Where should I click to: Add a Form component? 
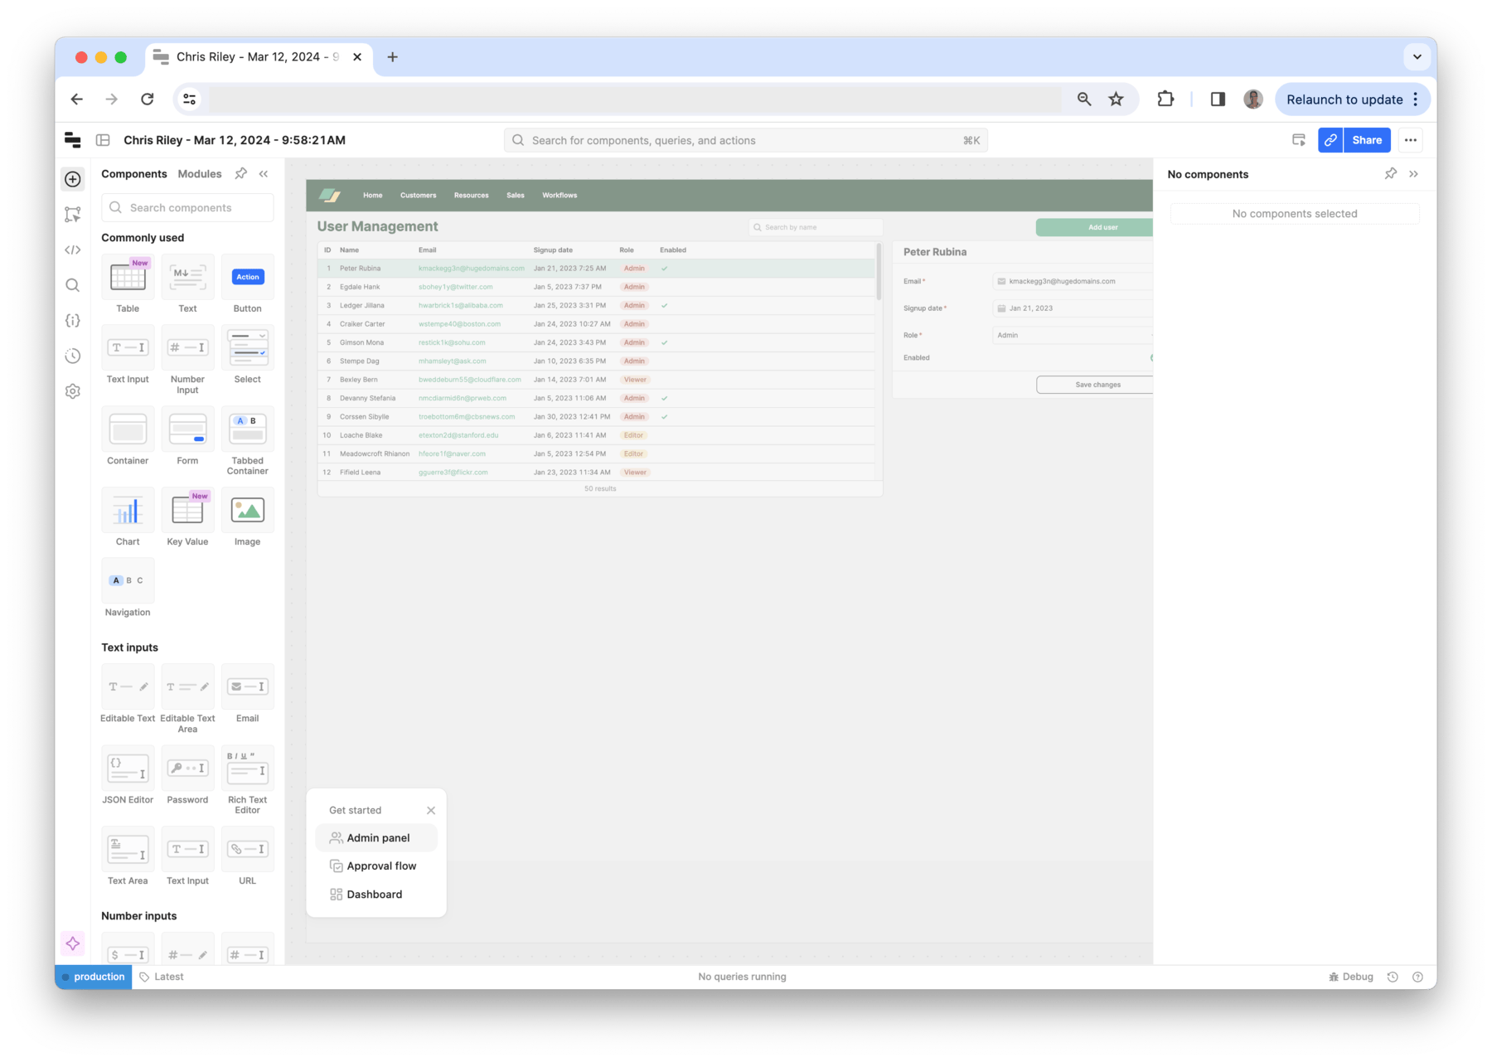point(187,437)
